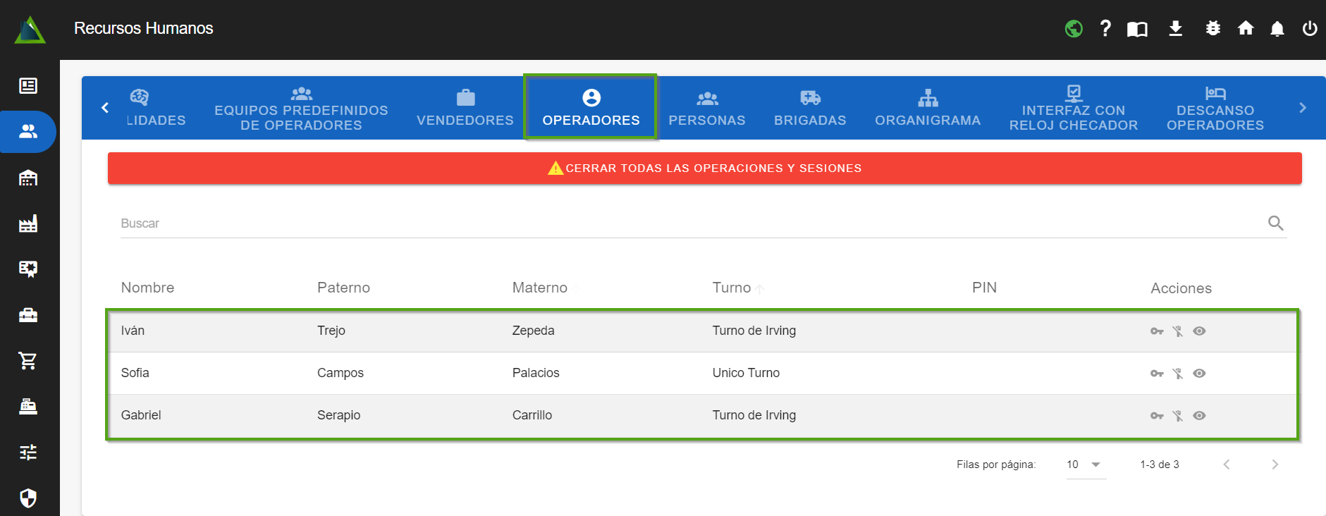The height and width of the screenshot is (516, 1326).
Task: Show Sofia Campos details via eye icon
Action: [x=1199, y=374]
